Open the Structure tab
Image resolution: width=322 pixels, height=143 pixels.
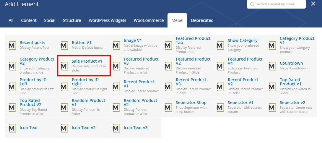tap(72, 20)
